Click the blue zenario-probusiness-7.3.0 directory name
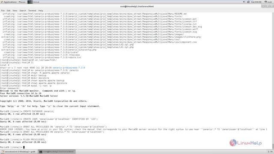The image size is (274, 154). pos(69,68)
